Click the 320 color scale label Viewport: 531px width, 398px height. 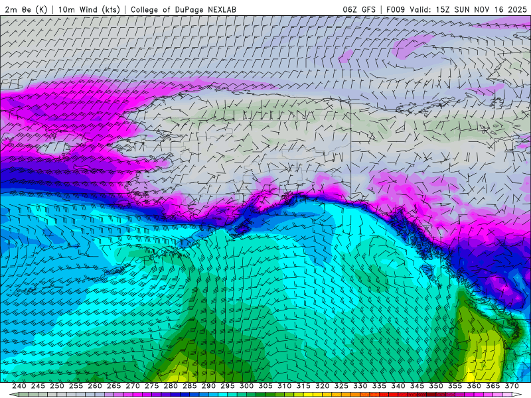(x=323, y=386)
